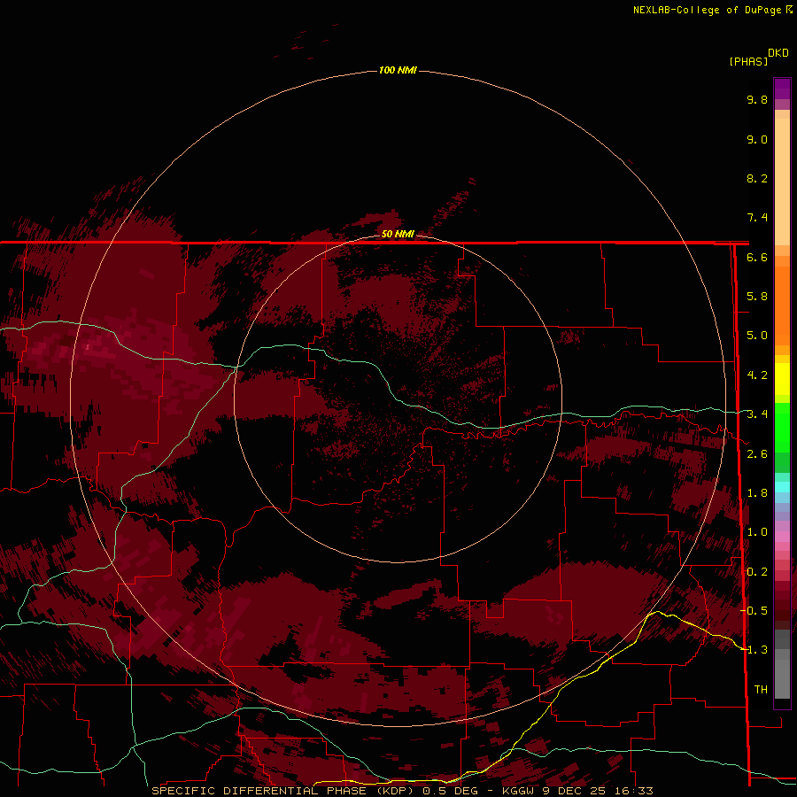Click the light peach segment of the color bar
The image size is (797, 797).
pos(782,181)
